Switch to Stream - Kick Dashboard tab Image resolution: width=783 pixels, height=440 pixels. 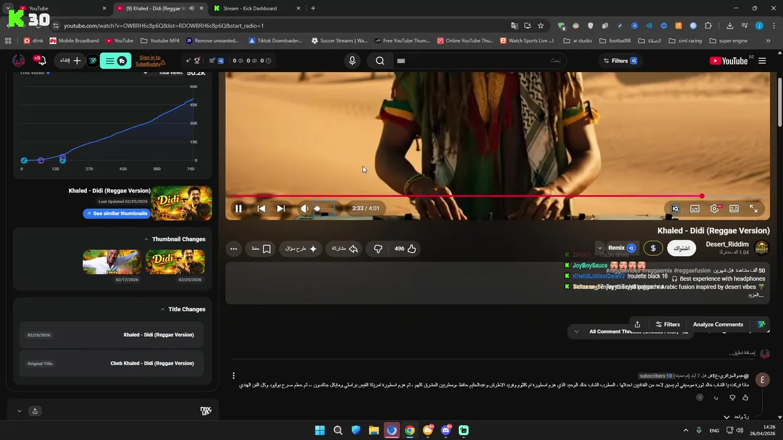click(x=257, y=8)
